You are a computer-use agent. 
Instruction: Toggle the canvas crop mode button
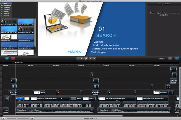pos(170,59)
